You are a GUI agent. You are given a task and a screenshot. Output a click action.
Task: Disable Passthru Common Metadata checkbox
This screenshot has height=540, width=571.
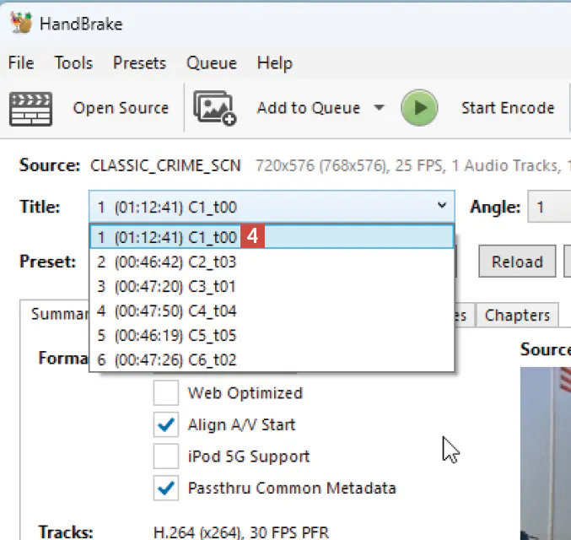click(166, 488)
